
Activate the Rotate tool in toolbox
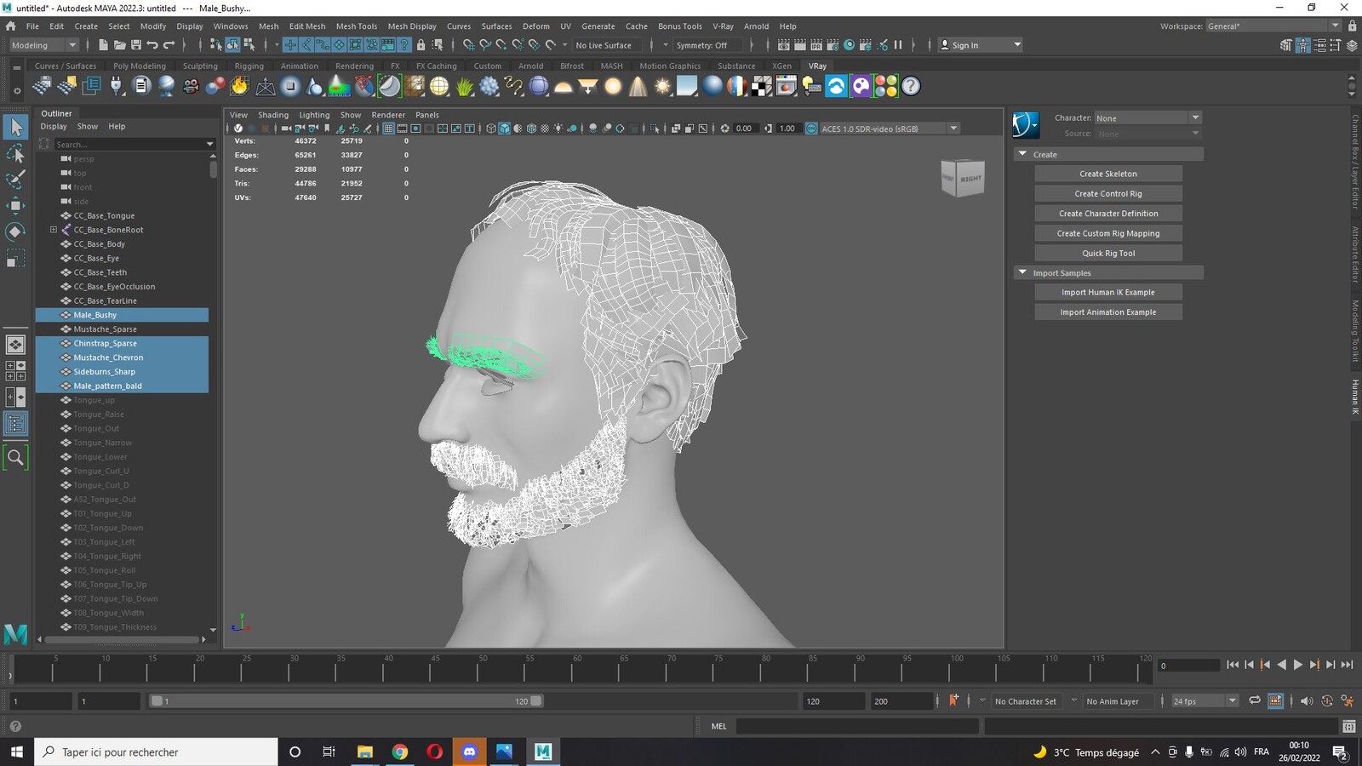click(15, 232)
